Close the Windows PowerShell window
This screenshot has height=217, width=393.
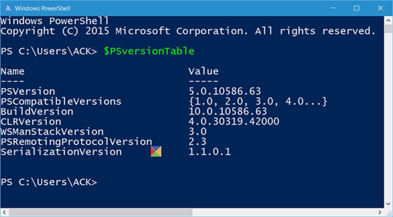[378, 7]
